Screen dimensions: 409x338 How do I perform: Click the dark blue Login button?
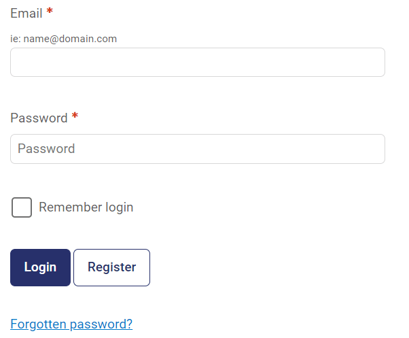[41, 267]
